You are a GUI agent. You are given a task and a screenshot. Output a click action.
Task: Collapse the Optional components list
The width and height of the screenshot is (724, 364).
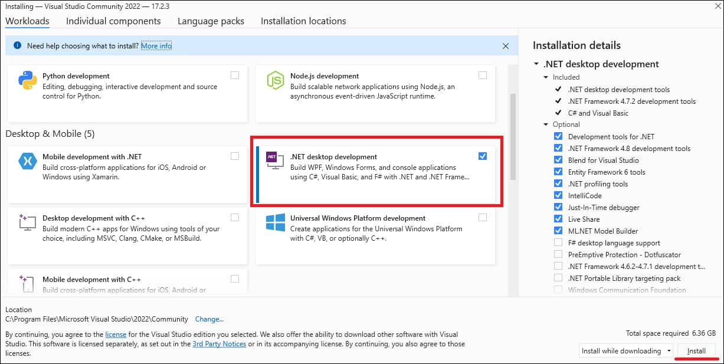(x=546, y=124)
